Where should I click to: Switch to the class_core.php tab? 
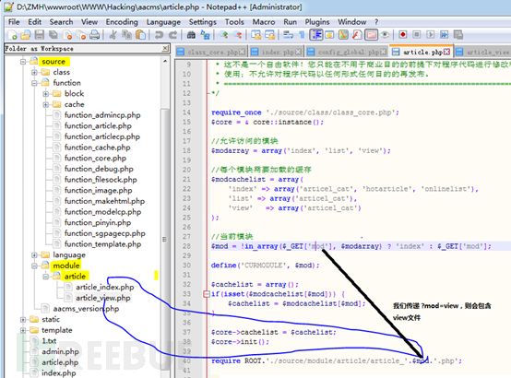click(211, 52)
